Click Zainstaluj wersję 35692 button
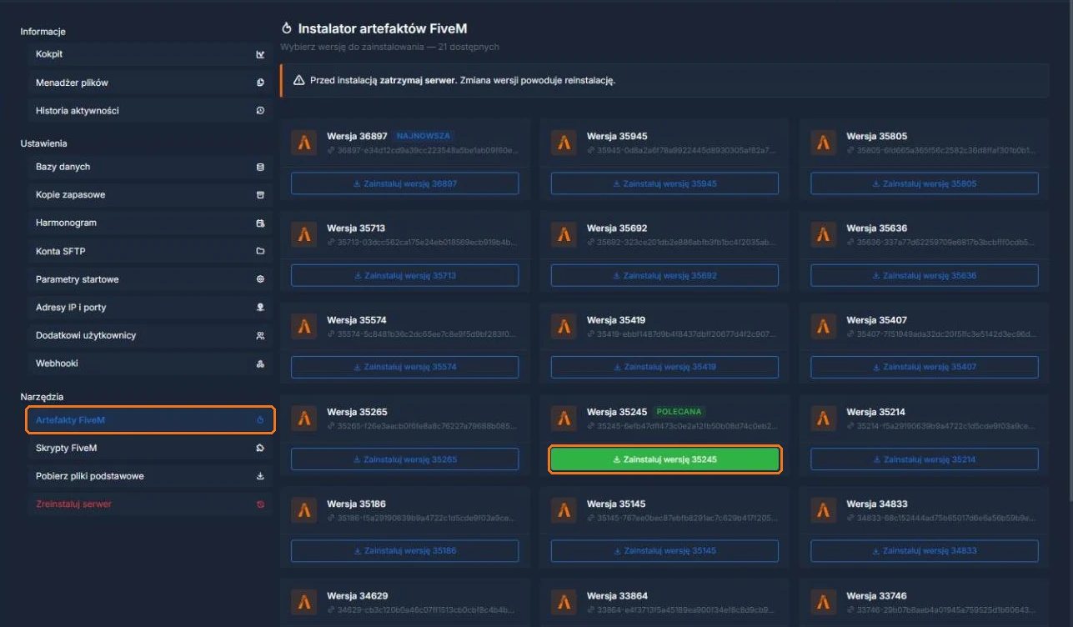1073x627 pixels. [664, 275]
